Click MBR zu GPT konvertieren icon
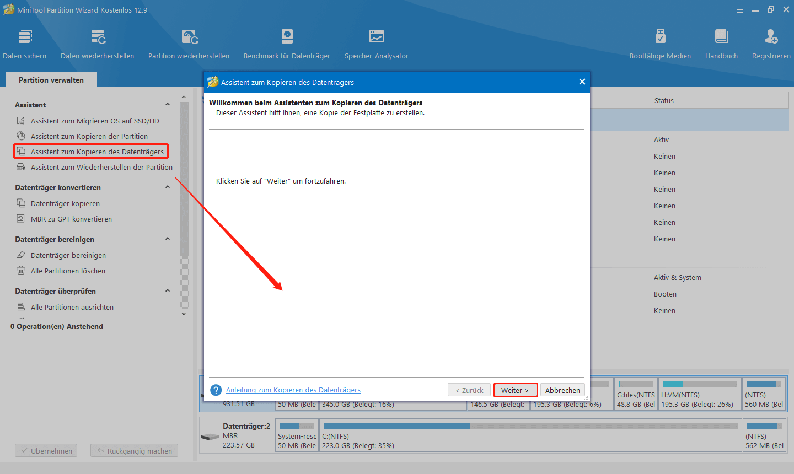This screenshot has height=474, width=794. coord(21,219)
